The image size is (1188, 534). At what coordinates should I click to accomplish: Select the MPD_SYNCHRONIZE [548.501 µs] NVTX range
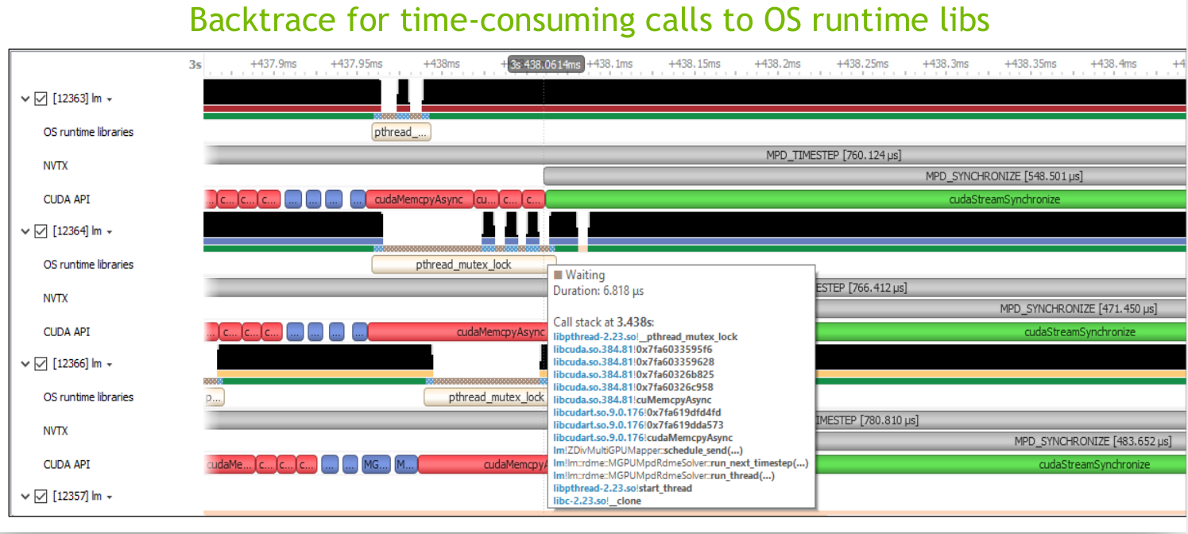point(1003,176)
